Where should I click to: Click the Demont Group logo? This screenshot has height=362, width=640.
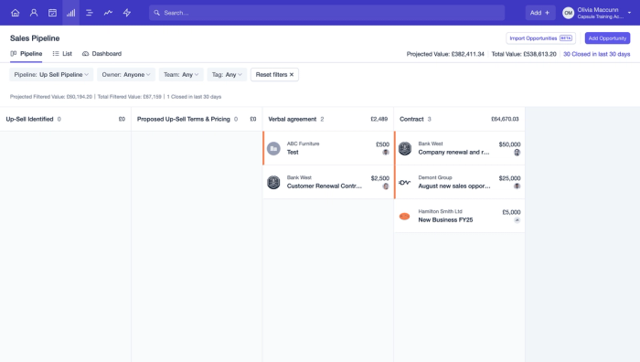point(404,183)
